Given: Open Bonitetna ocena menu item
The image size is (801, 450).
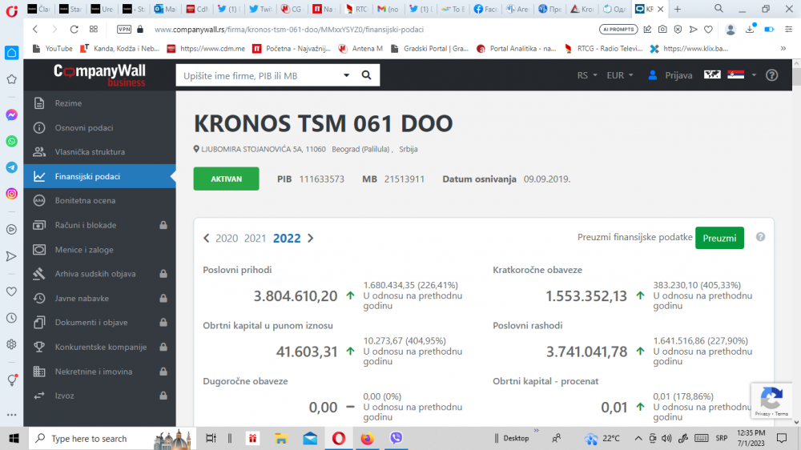Looking at the screenshot, I should [85, 201].
